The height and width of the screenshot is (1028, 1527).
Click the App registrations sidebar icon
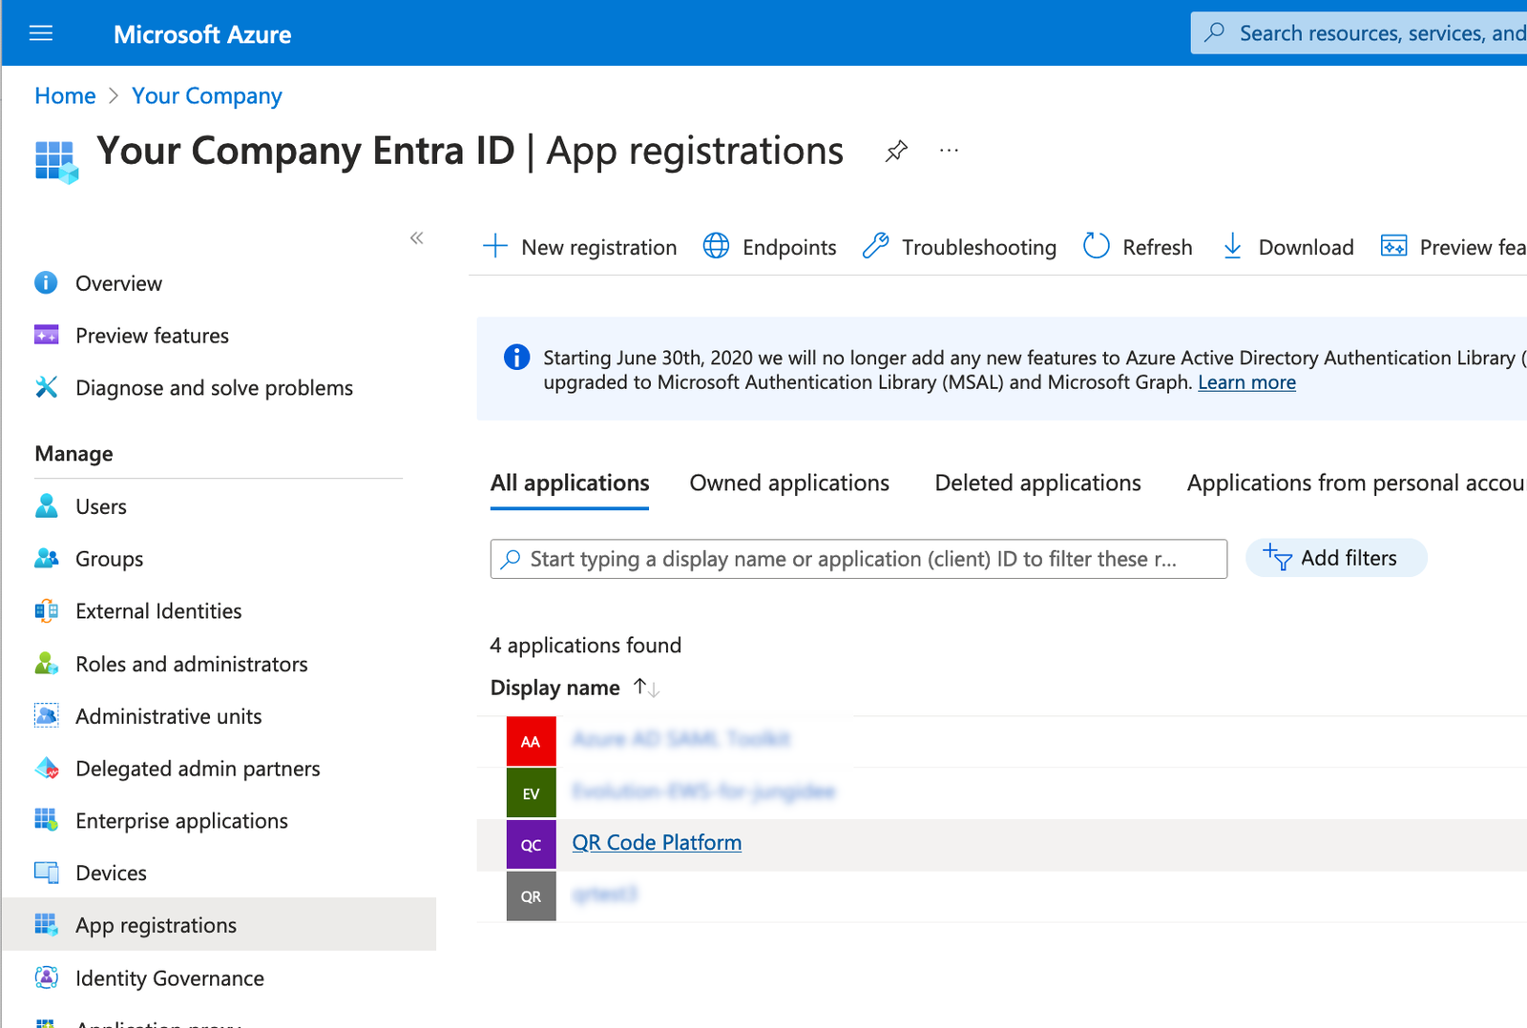46,924
